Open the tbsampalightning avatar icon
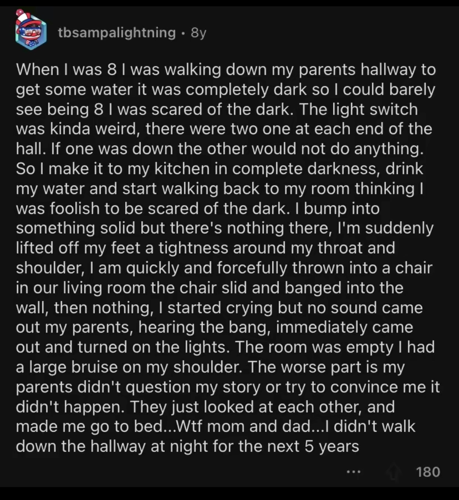 pyautogui.click(x=31, y=31)
